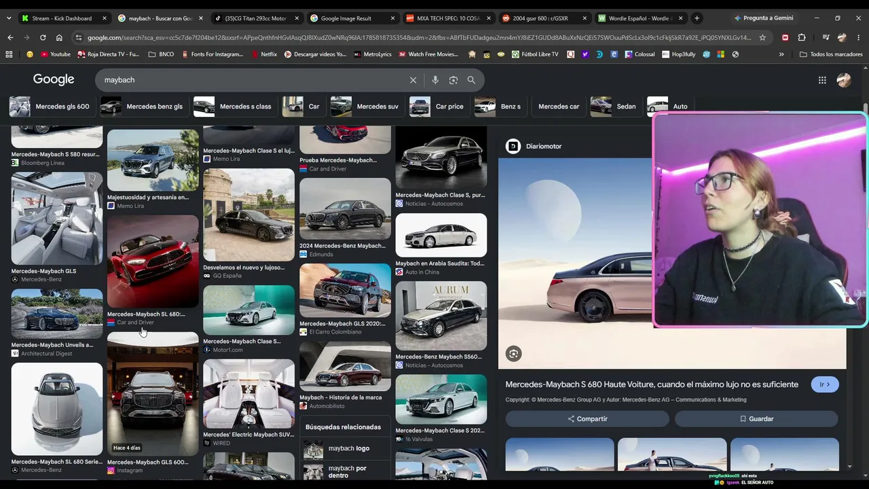Submit search with magnifier icon
Image resolution: width=869 pixels, height=489 pixels.
471,80
